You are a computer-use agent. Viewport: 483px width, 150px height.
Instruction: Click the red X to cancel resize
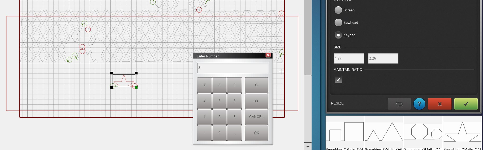(x=439, y=104)
